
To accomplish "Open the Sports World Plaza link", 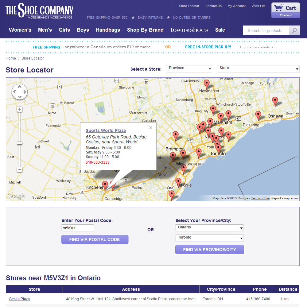I will [x=106, y=130].
